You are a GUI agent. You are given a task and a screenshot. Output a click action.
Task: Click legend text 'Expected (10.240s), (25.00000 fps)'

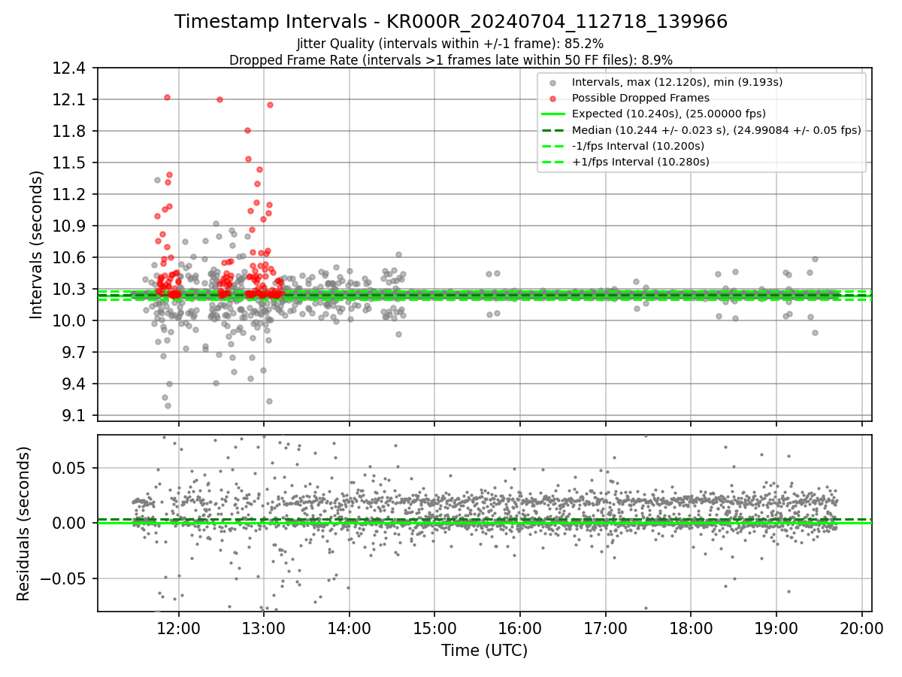(x=669, y=114)
